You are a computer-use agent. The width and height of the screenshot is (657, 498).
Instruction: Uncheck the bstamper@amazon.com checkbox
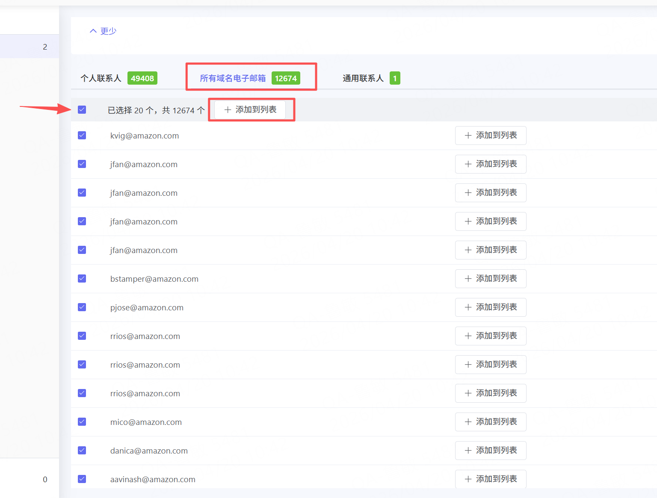click(x=82, y=279)
